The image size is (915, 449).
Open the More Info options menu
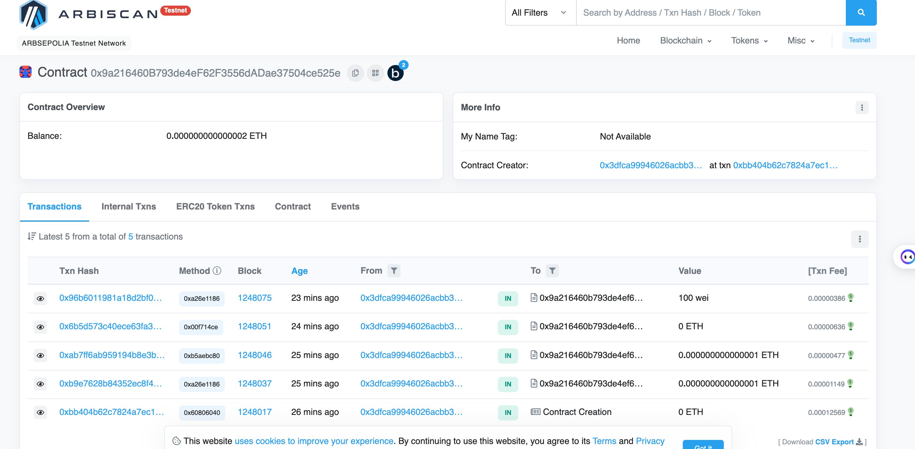pyautogui.click(x=862, y=108)
